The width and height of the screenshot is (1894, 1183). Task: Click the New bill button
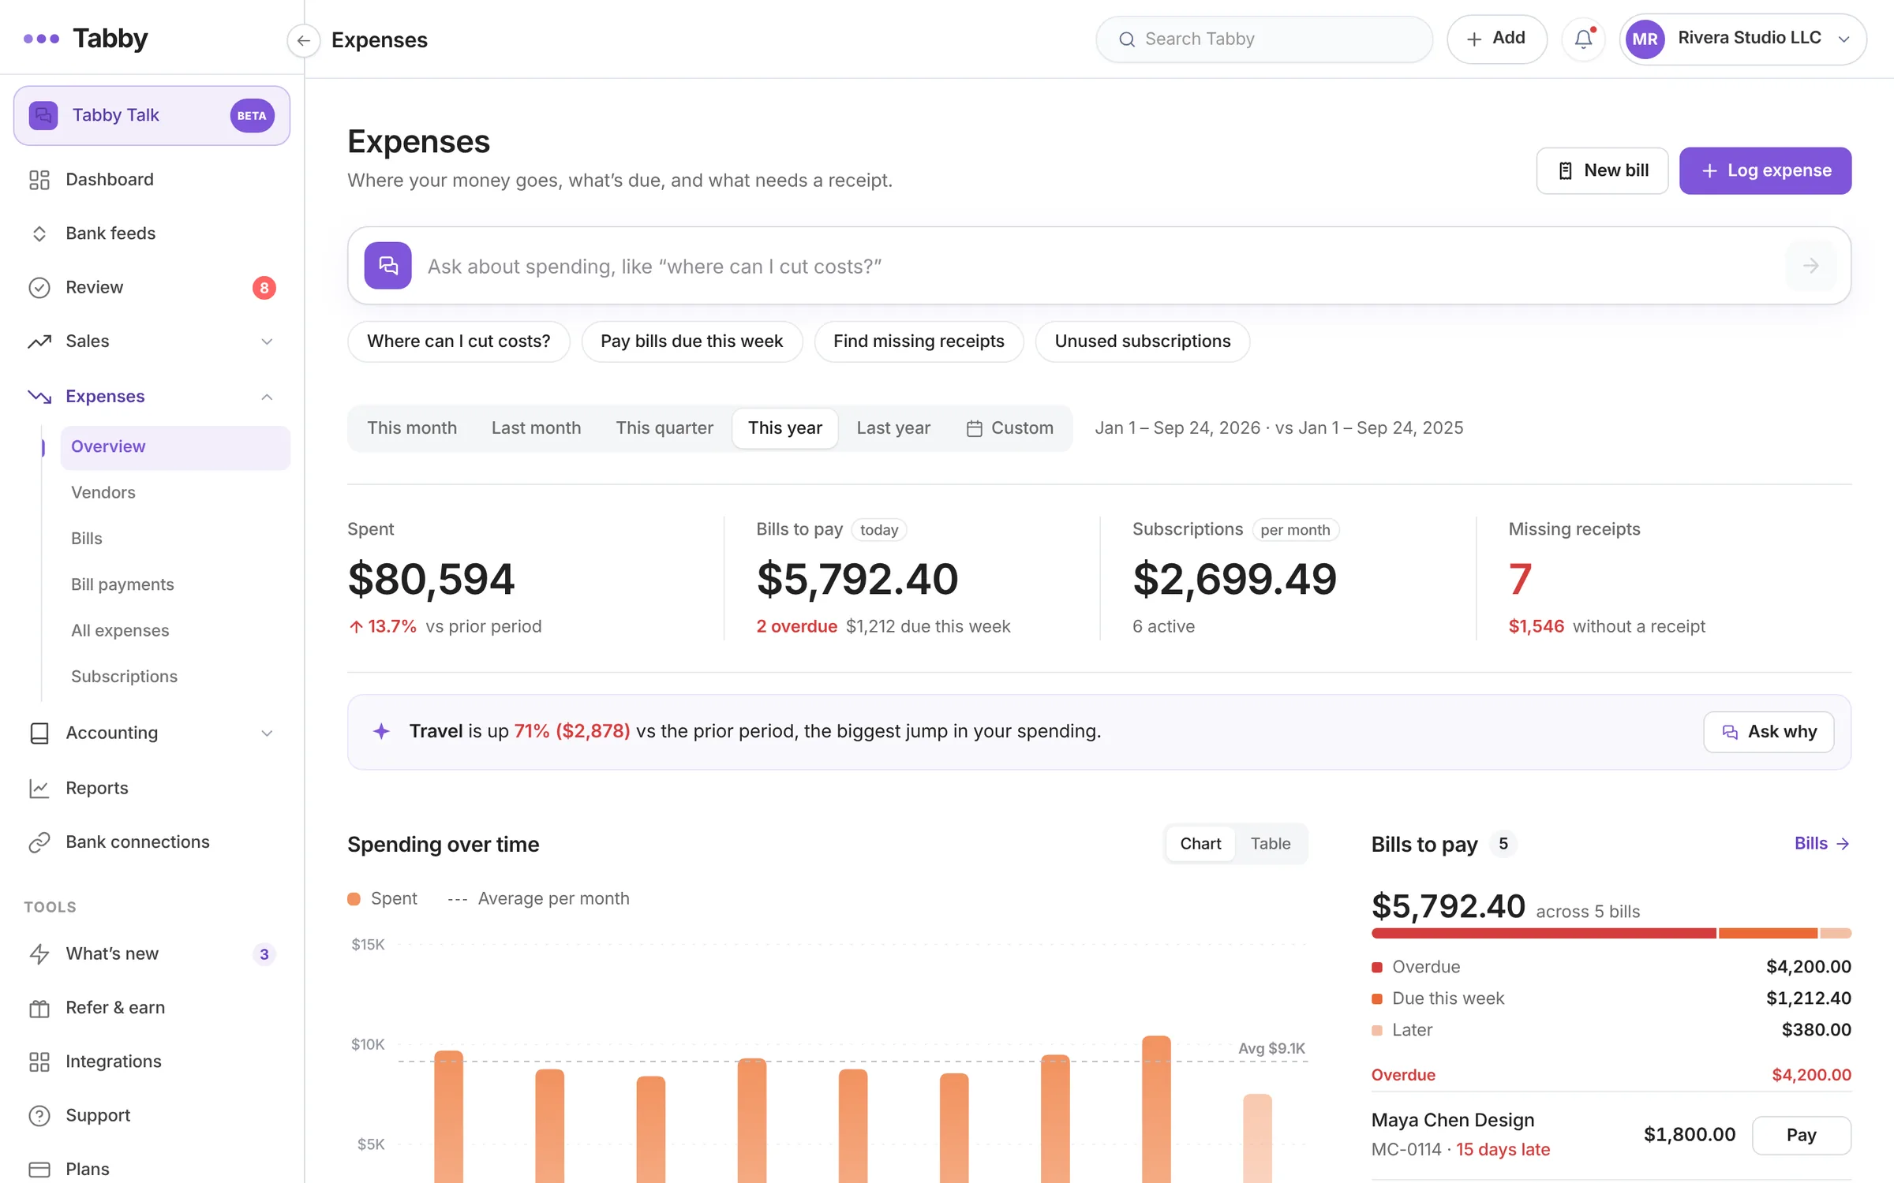pos(1602,170)
